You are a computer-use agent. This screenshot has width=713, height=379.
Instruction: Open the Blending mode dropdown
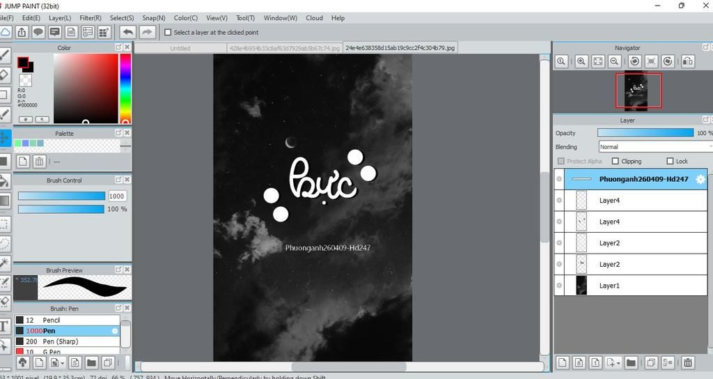[655, 146]
